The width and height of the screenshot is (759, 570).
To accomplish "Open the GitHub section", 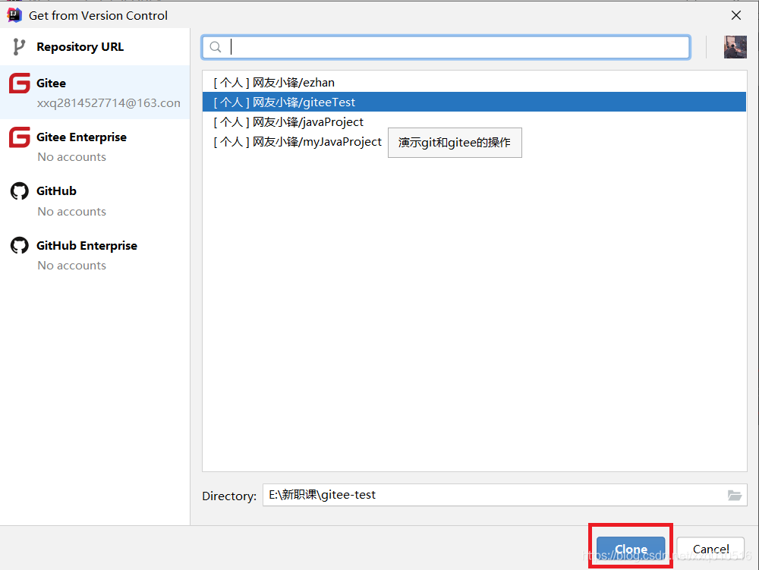I will click(95, 200).
